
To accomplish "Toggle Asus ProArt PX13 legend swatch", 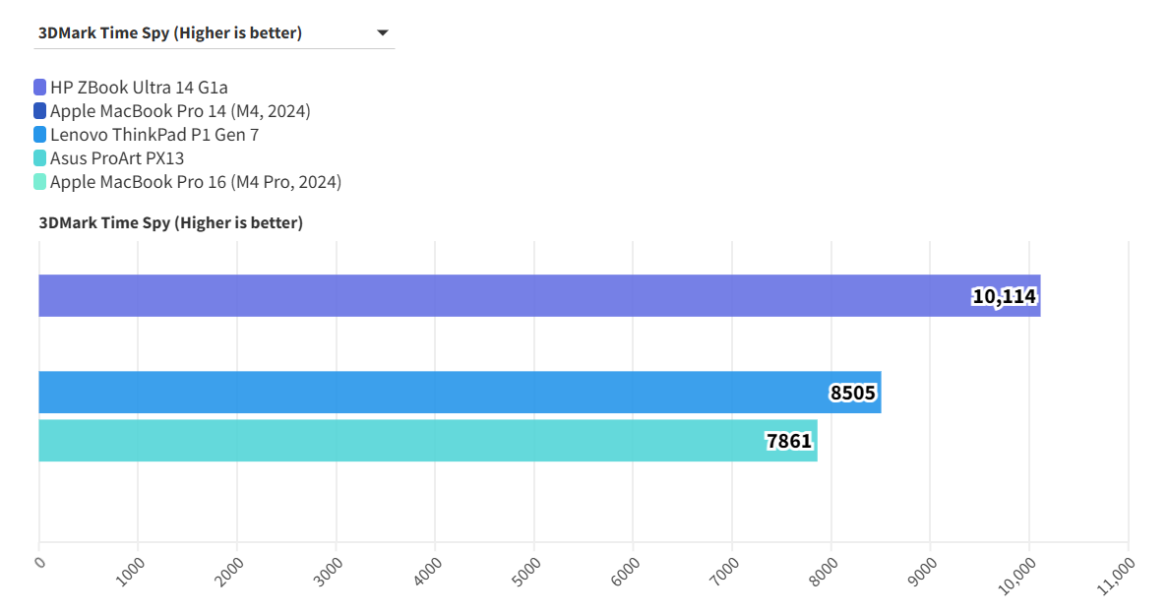I will (39, 158).
